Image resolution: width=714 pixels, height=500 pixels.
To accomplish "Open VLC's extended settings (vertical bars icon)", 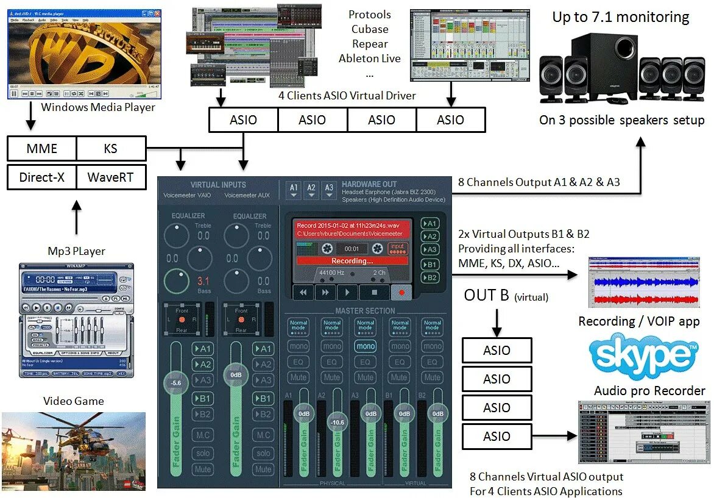I will 57,93.
